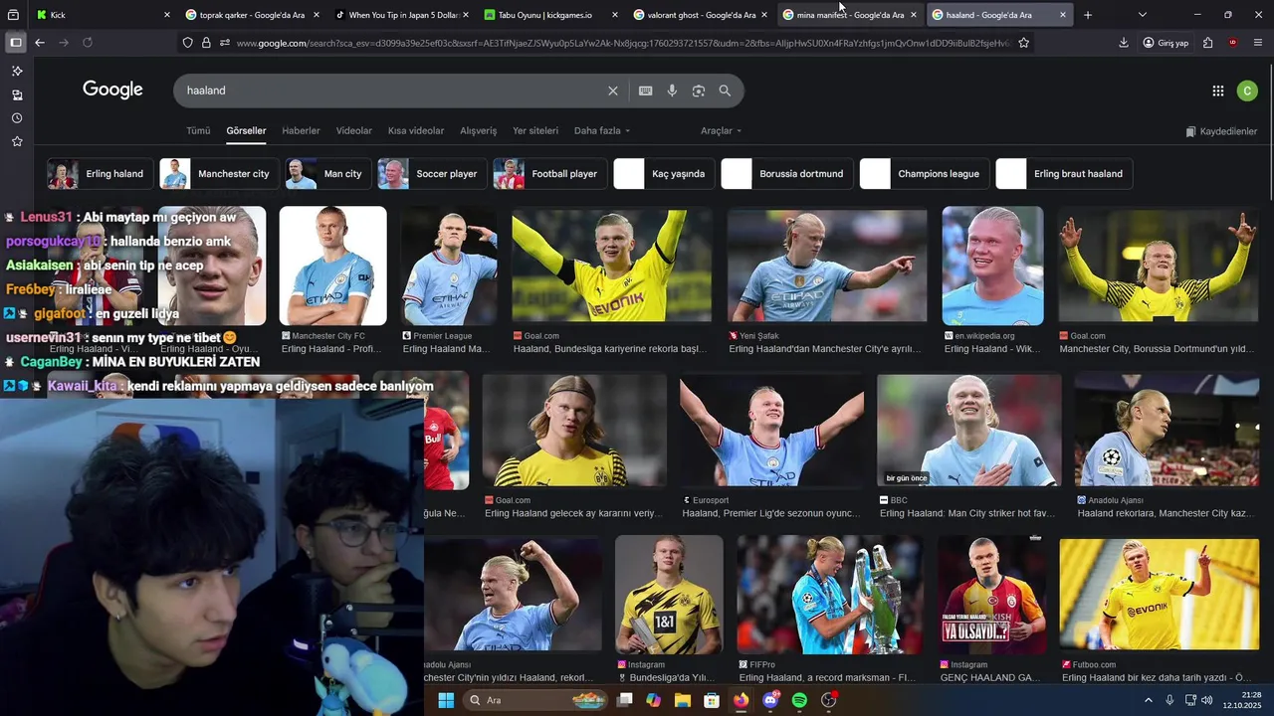Viewport: 1274px width, 716px height.
Task: Switch to the Haberler tab
Action: (301, 131)
